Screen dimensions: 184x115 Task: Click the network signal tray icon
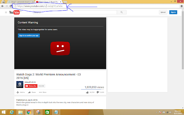167,112
